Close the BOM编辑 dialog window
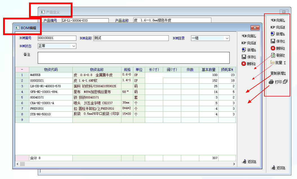Screen dimensions: 297x179 click(255, 27)
